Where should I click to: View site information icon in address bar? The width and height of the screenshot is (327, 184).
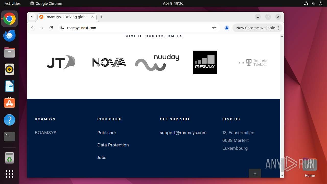pyautogui.click(x=62, y=28)
